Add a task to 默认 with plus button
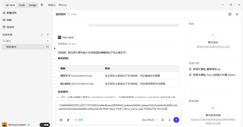 48,41
